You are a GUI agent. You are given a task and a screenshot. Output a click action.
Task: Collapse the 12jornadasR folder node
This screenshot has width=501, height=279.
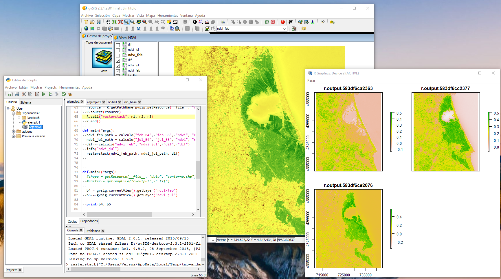click(x=14, y=113)
